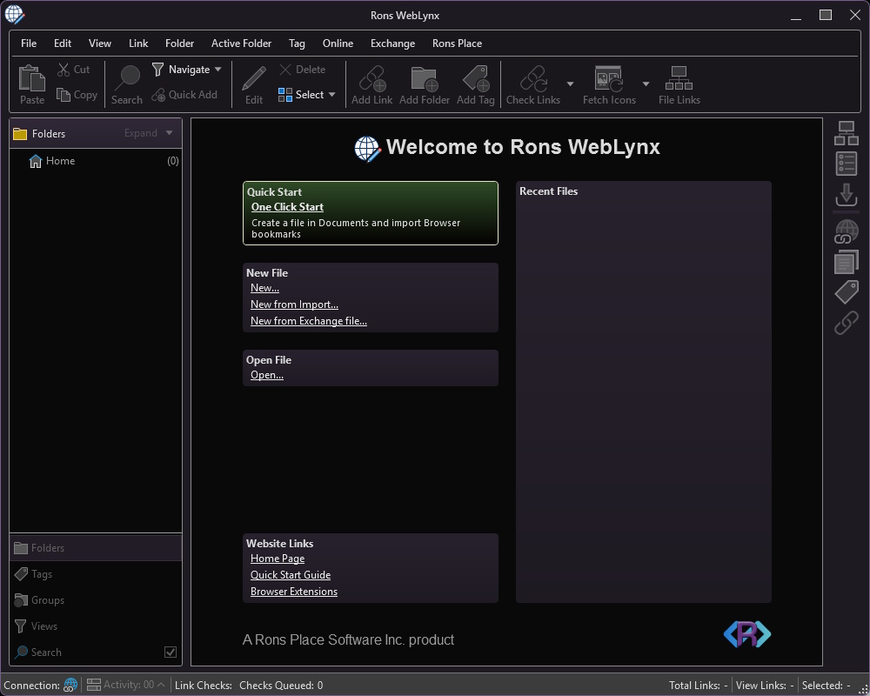This screenshot has height=696, width=870.
Task: Switch to the Tags panel tab
Action: 96,574
